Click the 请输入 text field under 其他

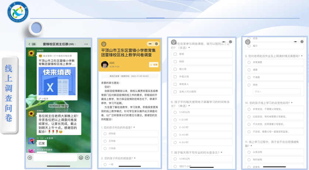pyautogui.click(x=276, y=91)
